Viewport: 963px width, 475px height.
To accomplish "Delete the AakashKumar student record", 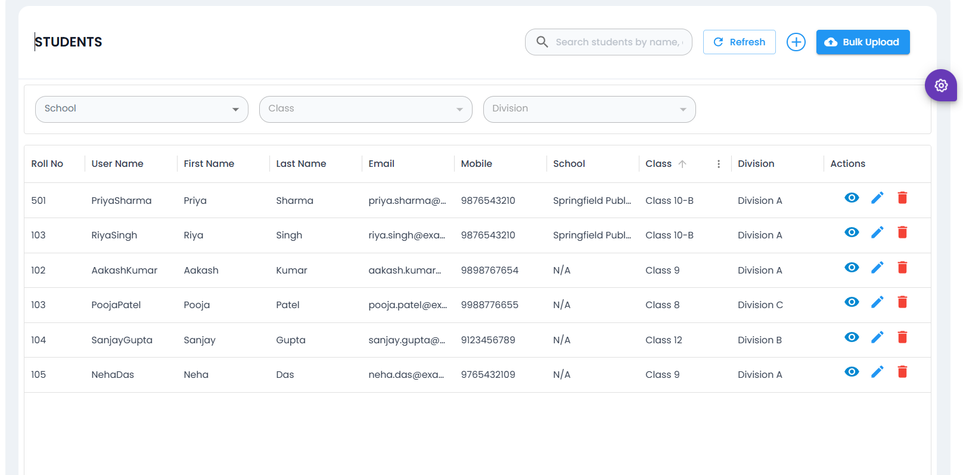I will point(902,268).
